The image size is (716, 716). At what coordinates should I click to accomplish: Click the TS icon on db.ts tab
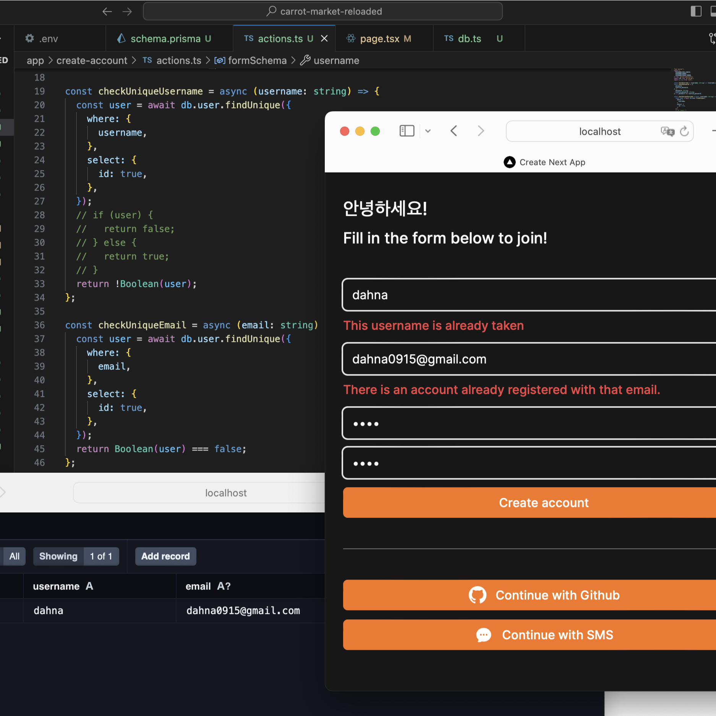click(x=449, y=39)
